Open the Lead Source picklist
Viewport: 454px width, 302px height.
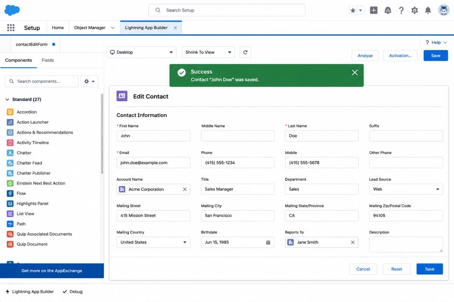click(x=406, y=189)
